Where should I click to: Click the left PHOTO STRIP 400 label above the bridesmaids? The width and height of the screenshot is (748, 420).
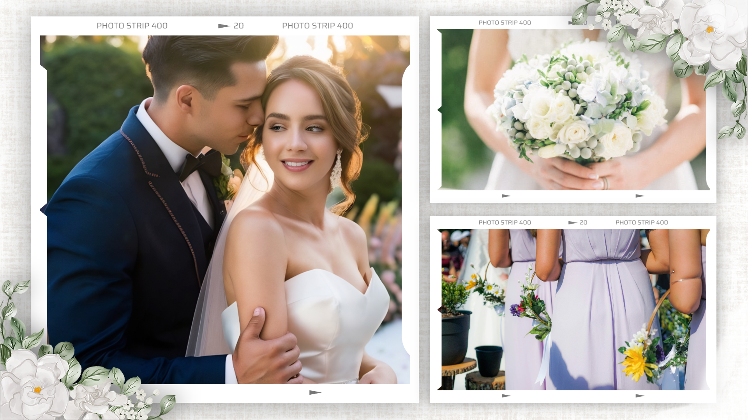(x=505, y=223)
